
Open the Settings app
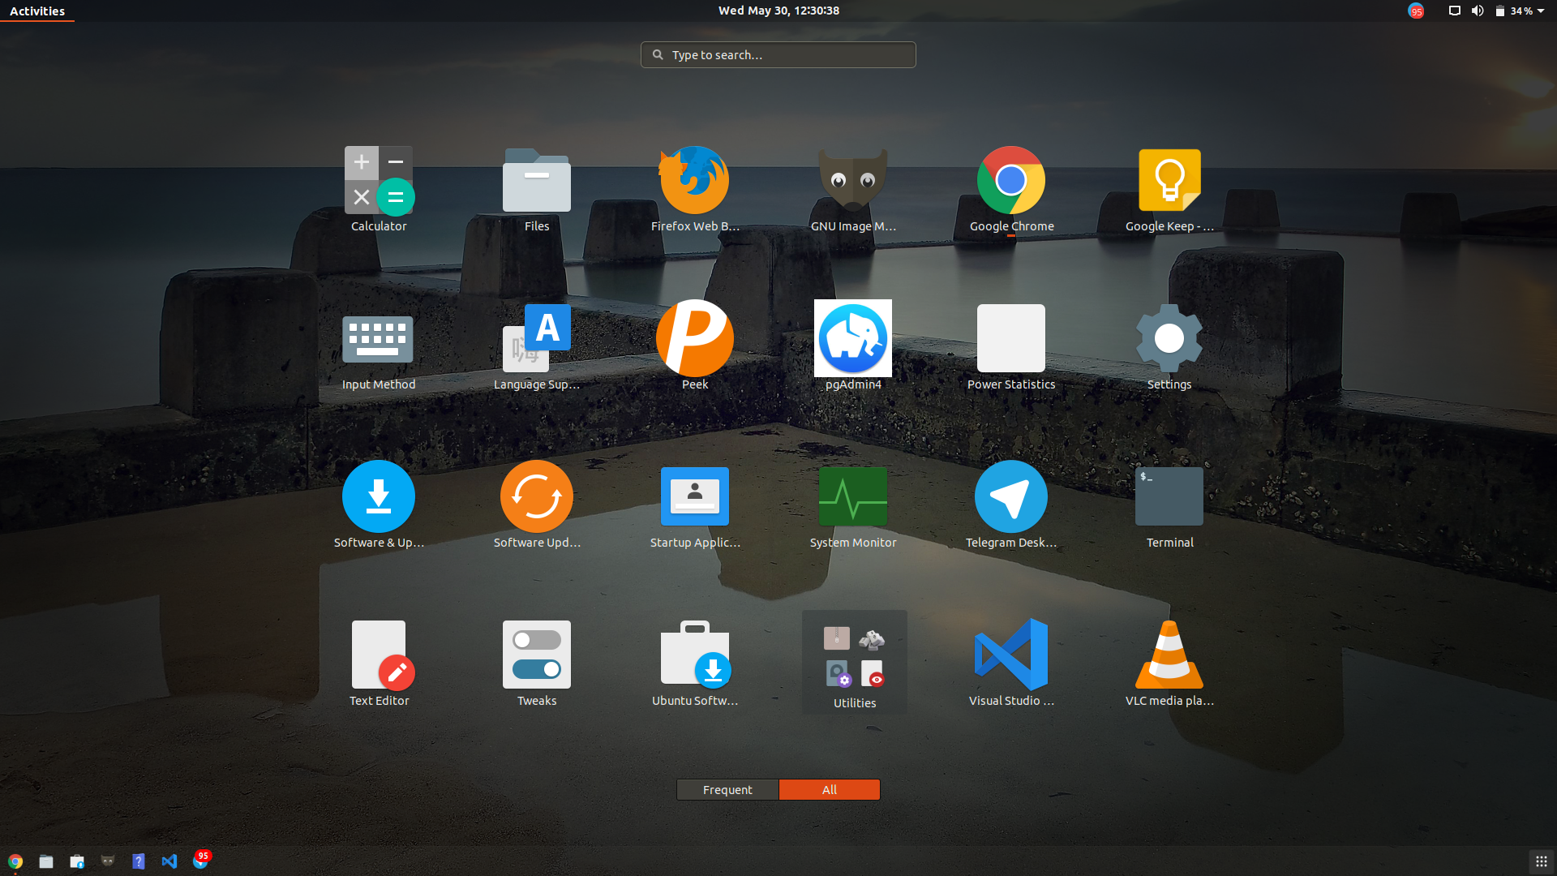(x=1169, y=348)
